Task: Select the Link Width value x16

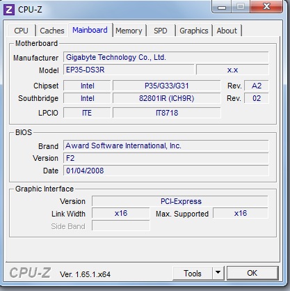Action: (x=121, y=213)
